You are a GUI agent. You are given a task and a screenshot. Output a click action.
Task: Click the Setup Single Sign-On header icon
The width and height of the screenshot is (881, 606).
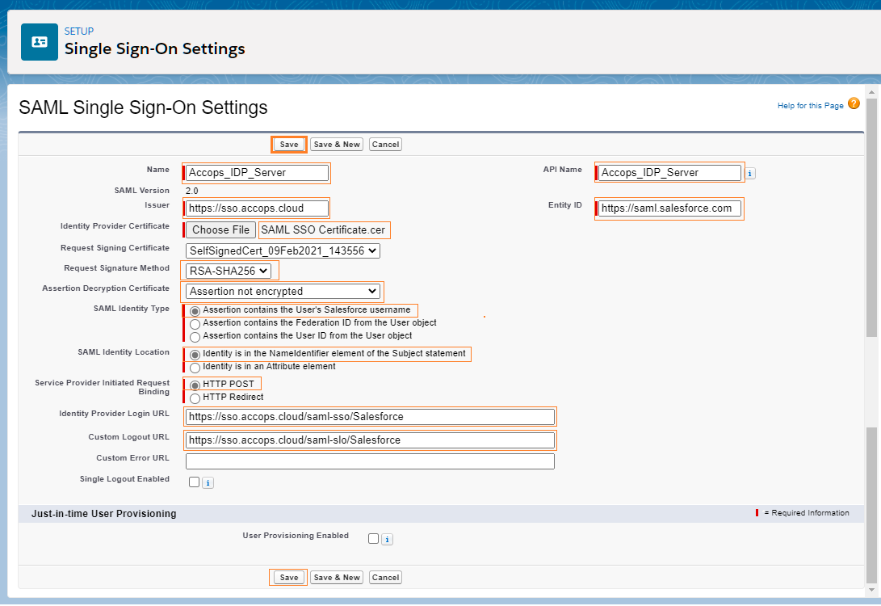click(39, 41)
